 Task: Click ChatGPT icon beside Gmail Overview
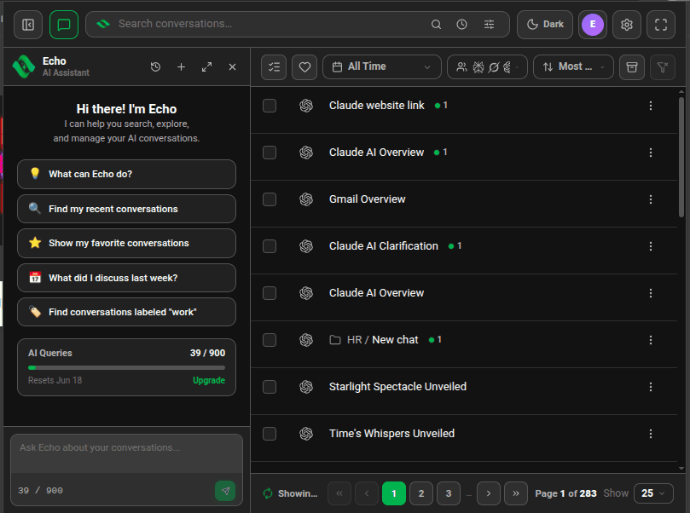306,199
